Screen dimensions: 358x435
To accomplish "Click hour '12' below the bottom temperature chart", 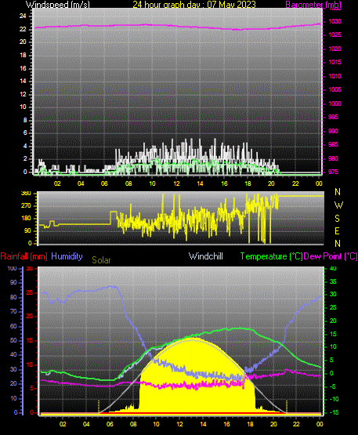I will [x=179, y=424].
